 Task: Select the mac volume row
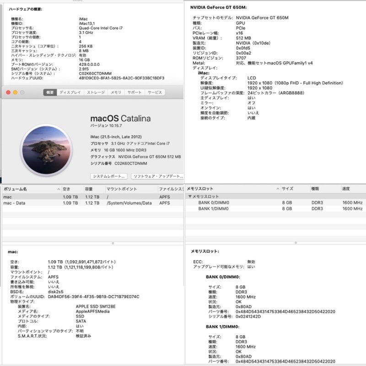[x=93, y=197]
